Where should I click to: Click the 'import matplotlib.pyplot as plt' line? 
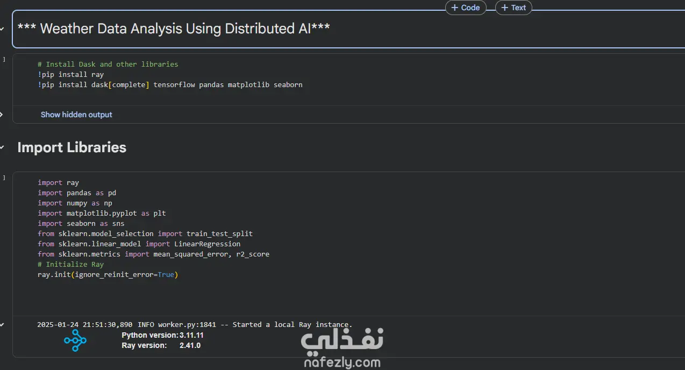pos(102,213)
